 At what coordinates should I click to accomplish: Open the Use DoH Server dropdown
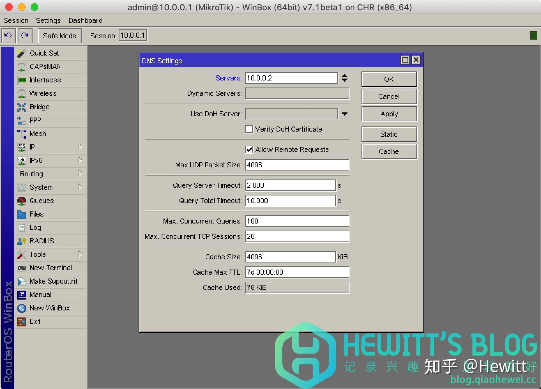pyautogui.click(x=344, y=114)
